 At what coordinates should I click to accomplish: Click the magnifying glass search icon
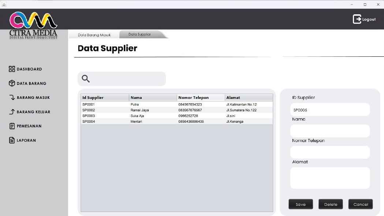(x=86, y=79)
